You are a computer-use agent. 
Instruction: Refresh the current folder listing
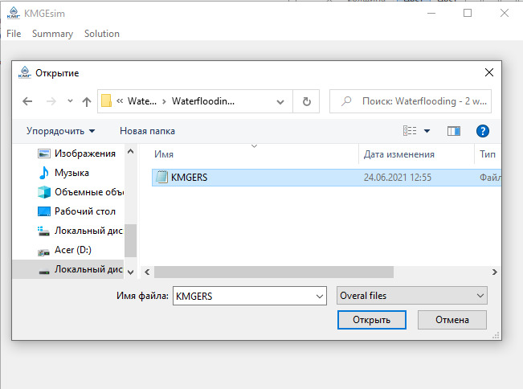[x=306, y=102]
